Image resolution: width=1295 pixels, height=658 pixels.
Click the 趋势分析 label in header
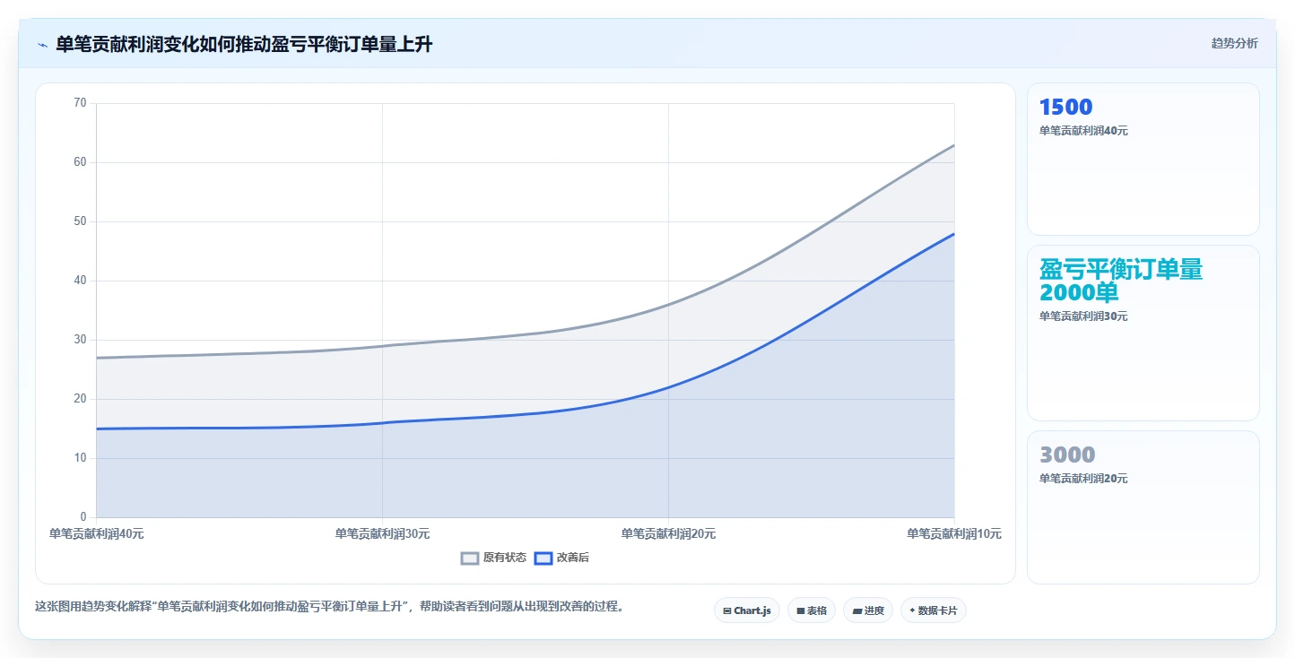(x=1234, y=43)
